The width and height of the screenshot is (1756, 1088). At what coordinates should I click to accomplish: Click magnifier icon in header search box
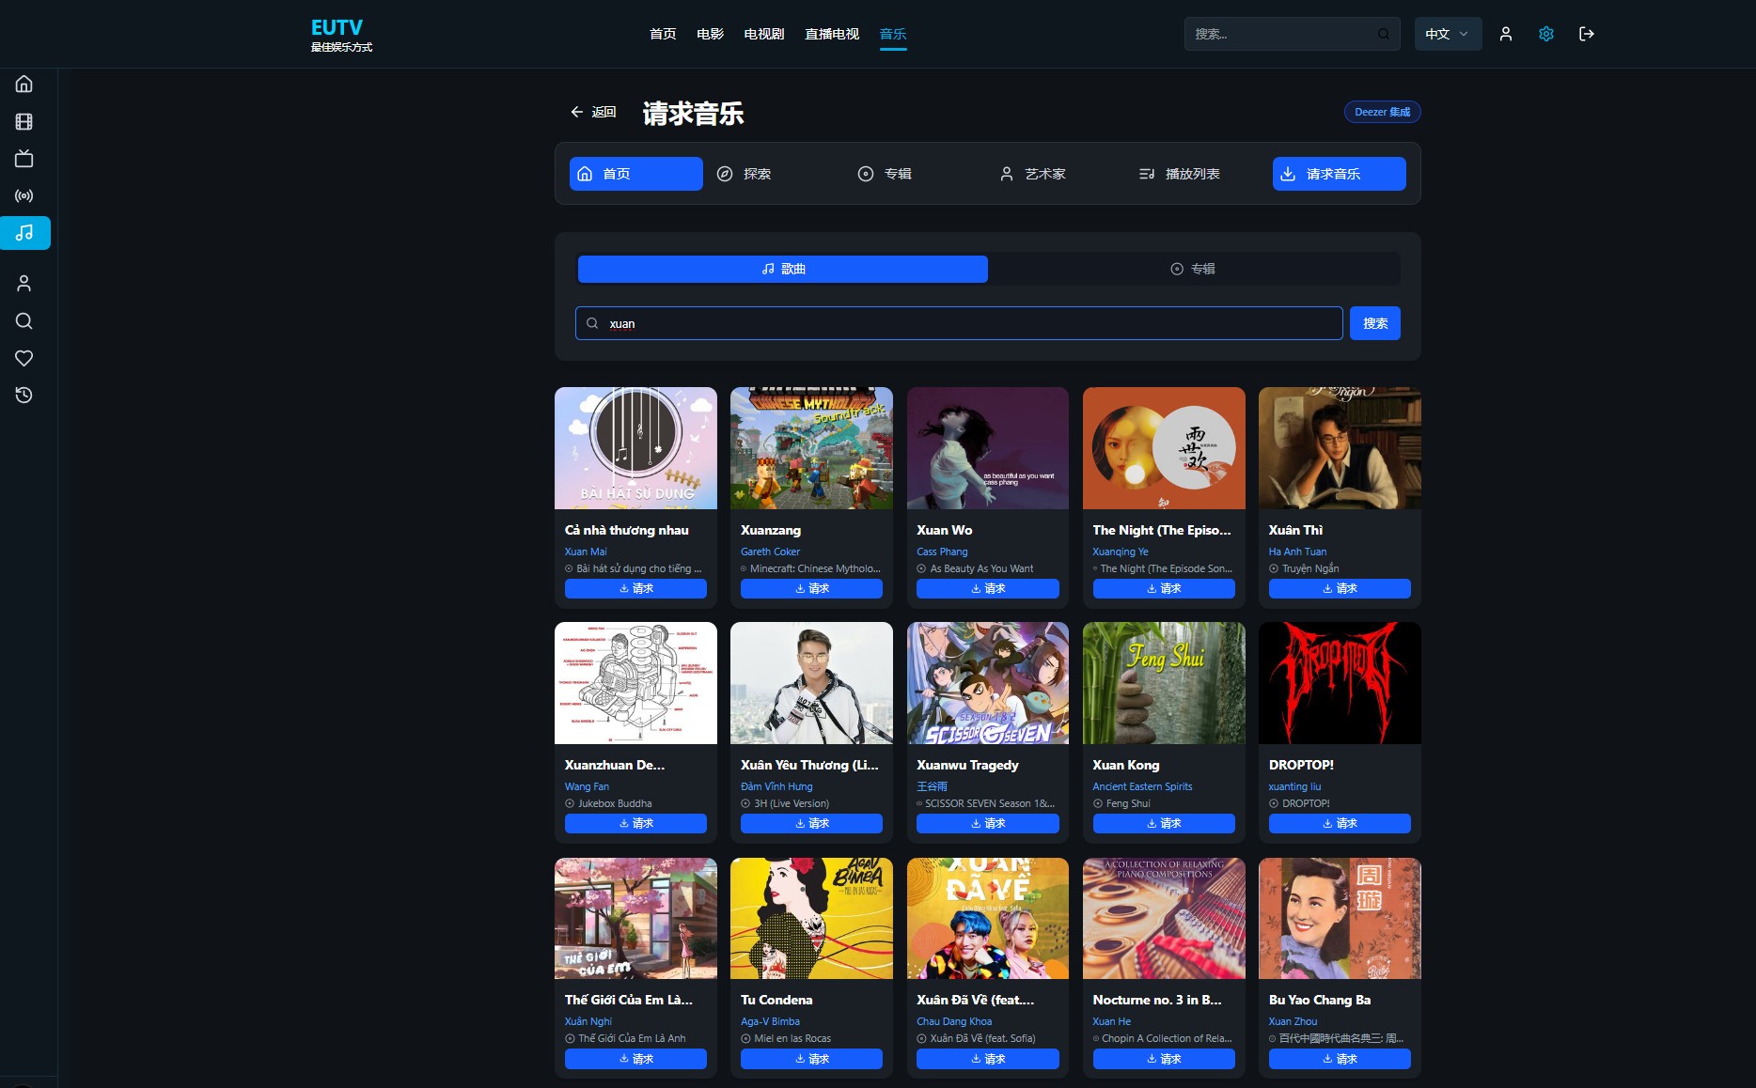tap(1384, 34)
